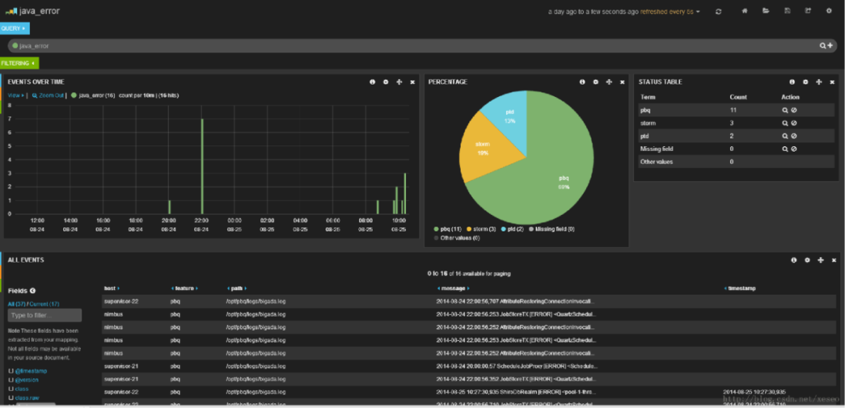Click the share dashboard icon
845x408 pixels.
tap(807, 11)
